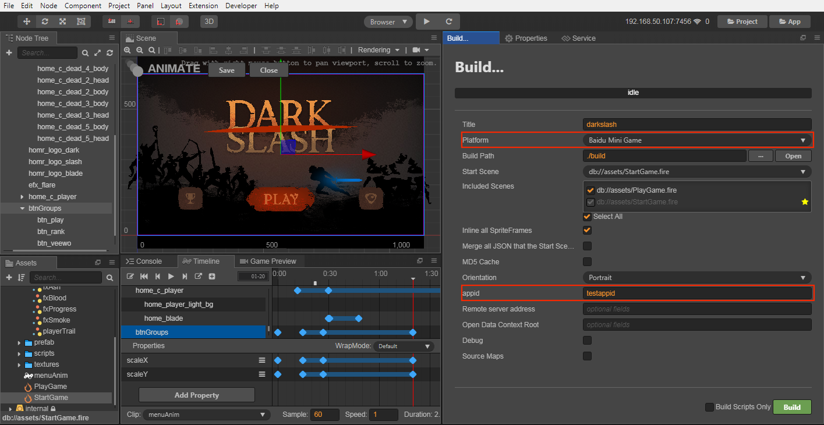The image size is (824, 425).
Task: Open the Start Scene dropdown
Action: pos(697,171)
